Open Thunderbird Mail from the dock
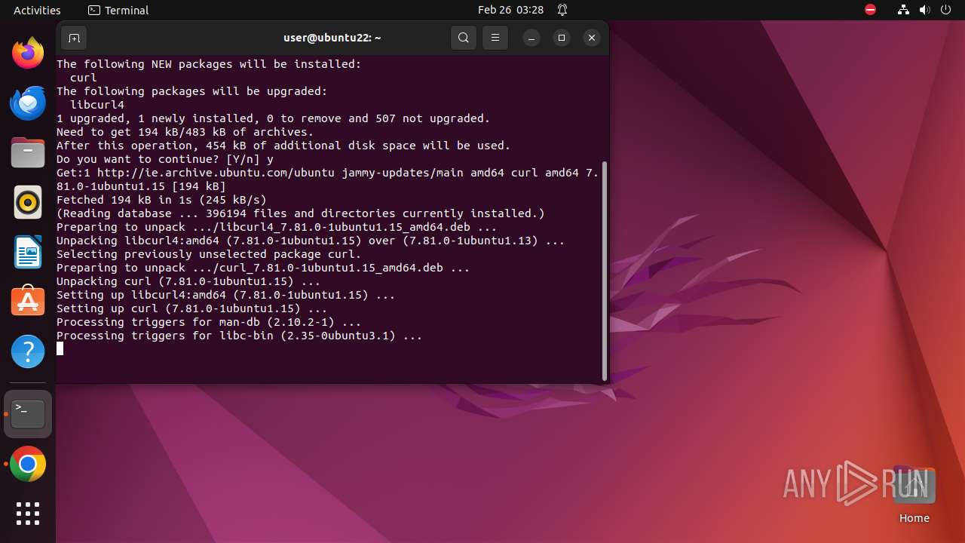 pyautogui.click(x=28, y=103)
